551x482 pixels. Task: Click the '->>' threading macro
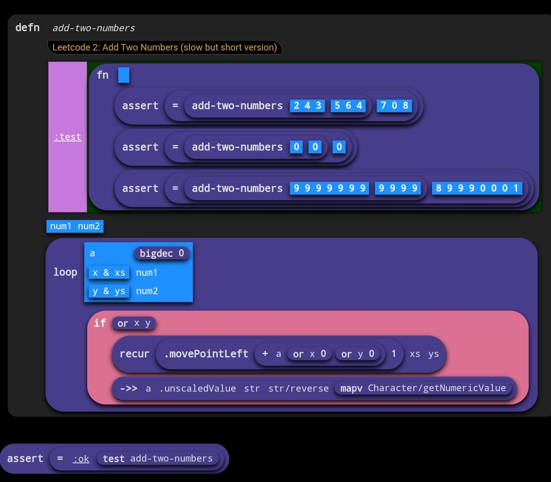point(129,388)
